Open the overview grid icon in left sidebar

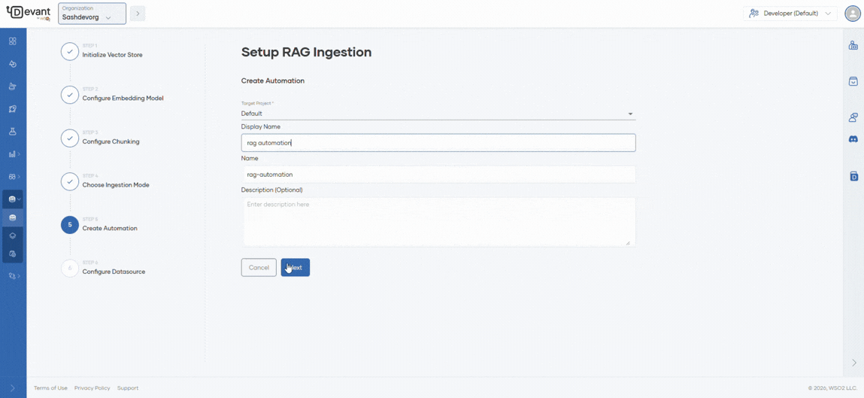pyautogui.click(x=13, y=41)
